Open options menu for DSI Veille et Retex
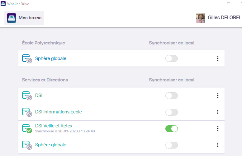Screen dimensions: 242x156 click(x=218, y=129)
